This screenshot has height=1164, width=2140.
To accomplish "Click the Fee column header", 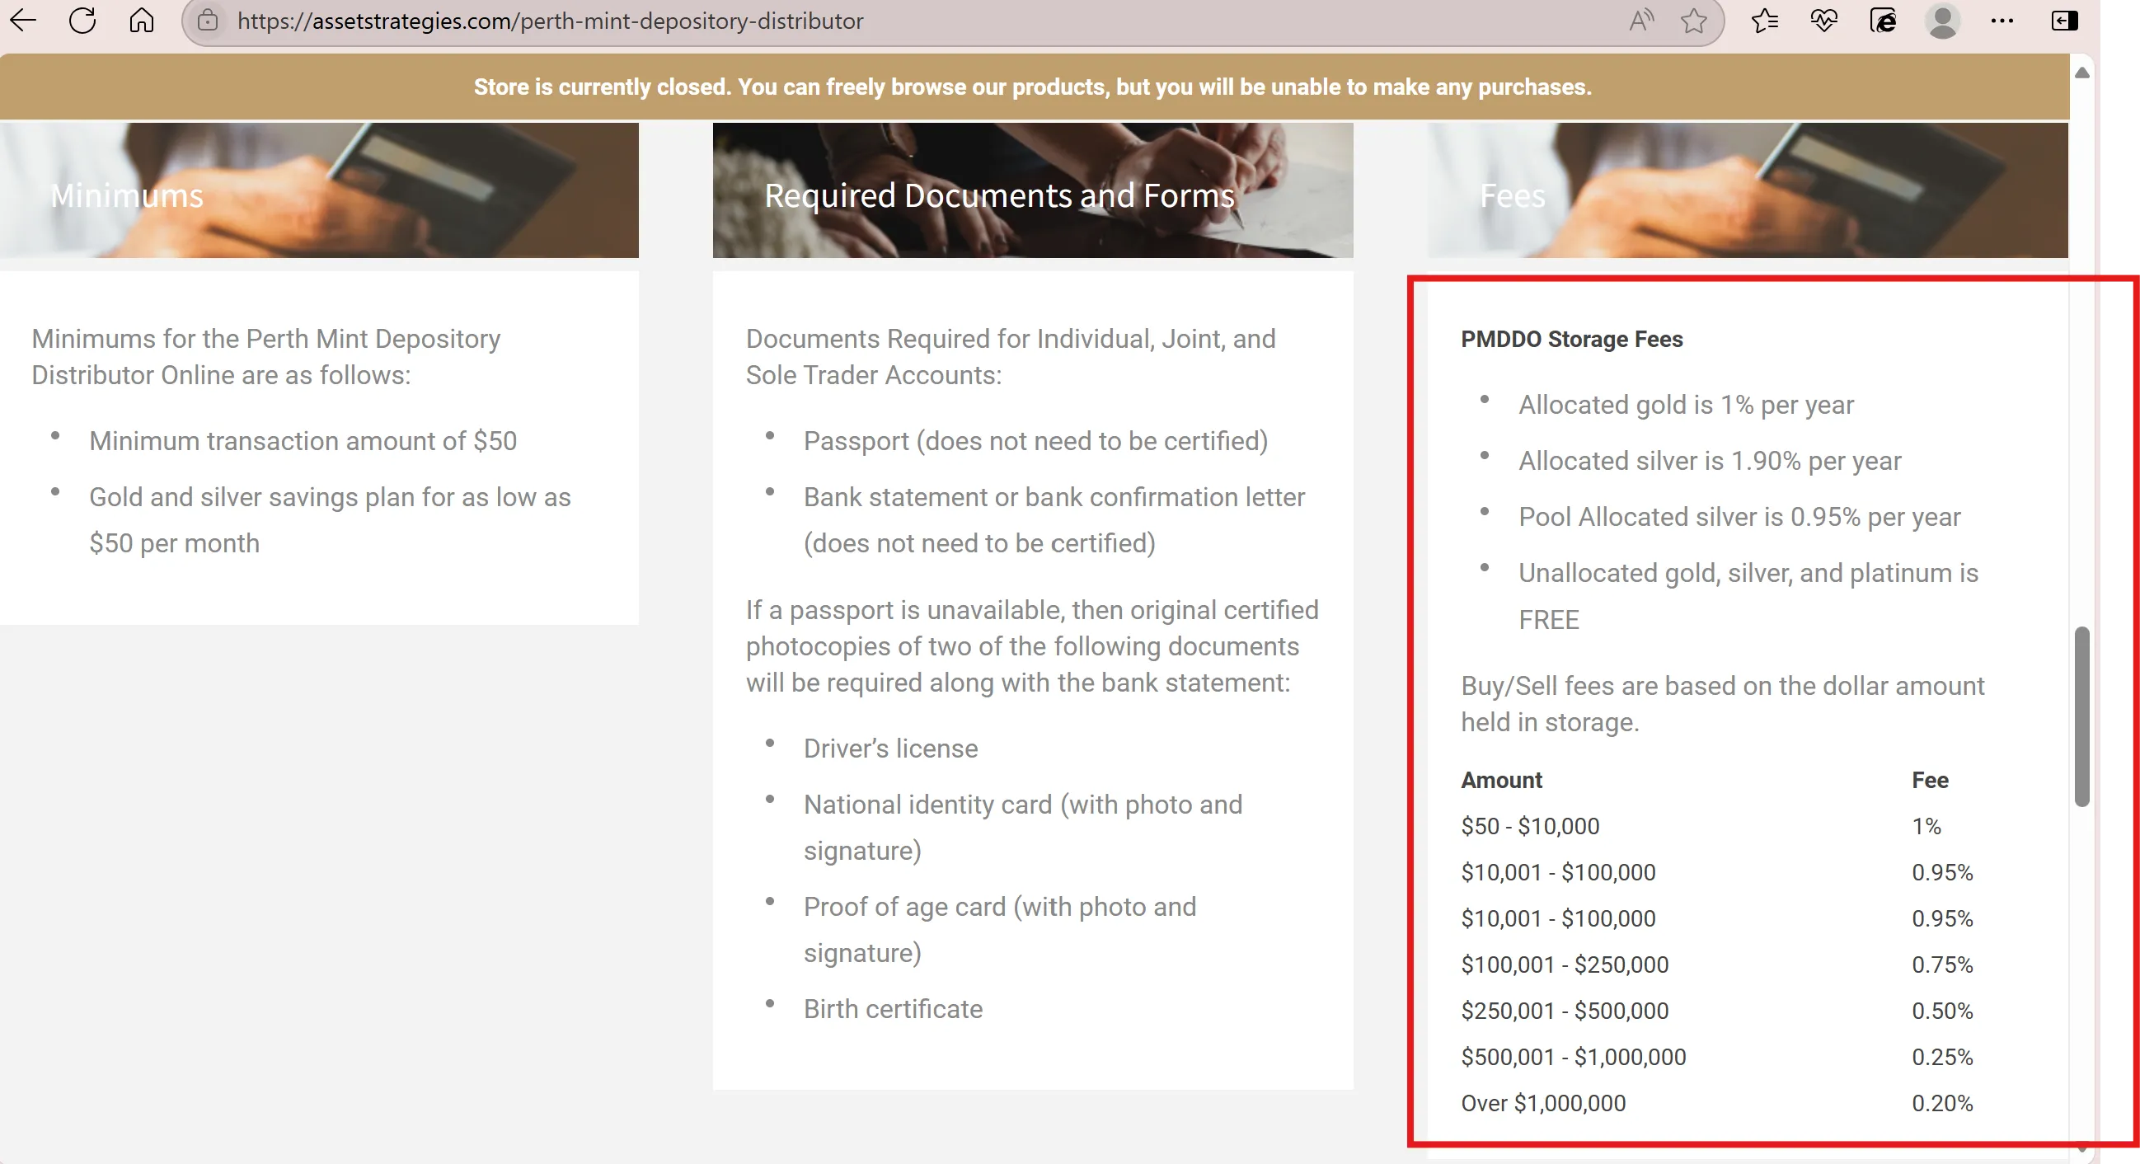I will (x=1930, y=780).
